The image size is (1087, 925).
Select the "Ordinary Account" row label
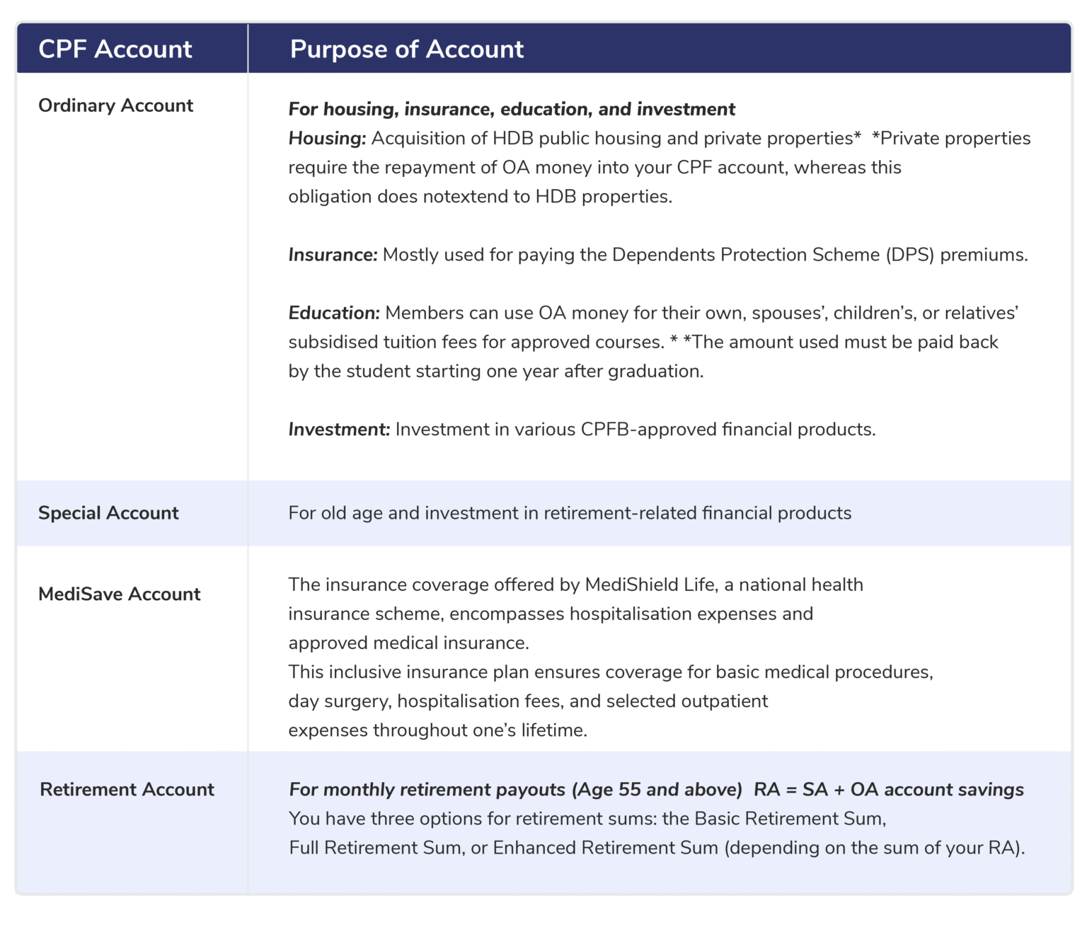click(x=115, y=105)
